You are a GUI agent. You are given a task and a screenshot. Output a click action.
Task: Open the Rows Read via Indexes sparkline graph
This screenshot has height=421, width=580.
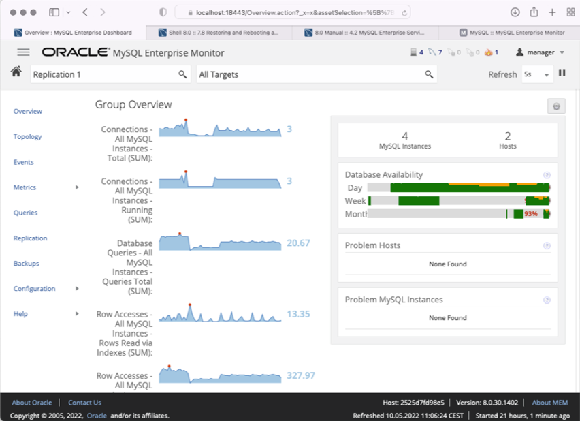pos(220,313)
